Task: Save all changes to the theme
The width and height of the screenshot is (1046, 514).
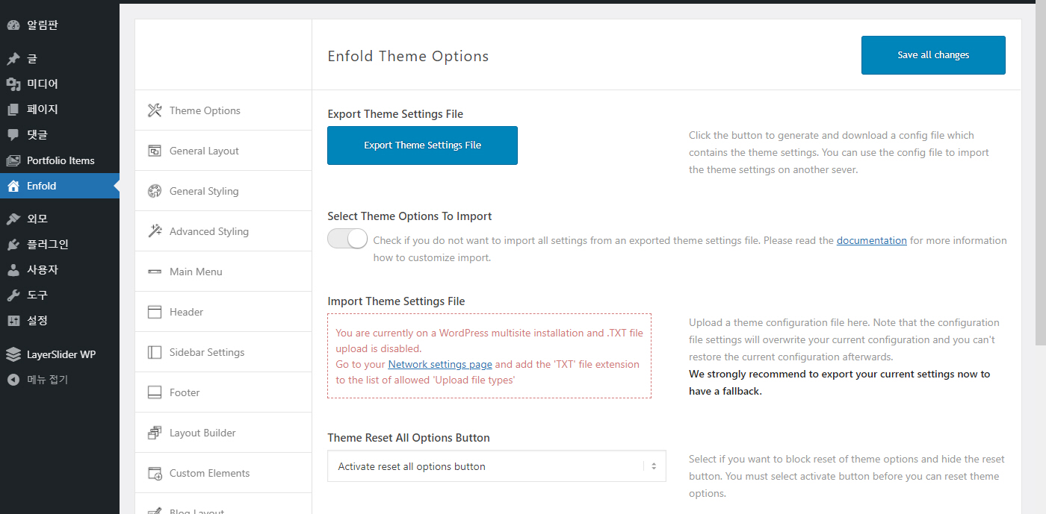Action: click(x=933, y=55)
